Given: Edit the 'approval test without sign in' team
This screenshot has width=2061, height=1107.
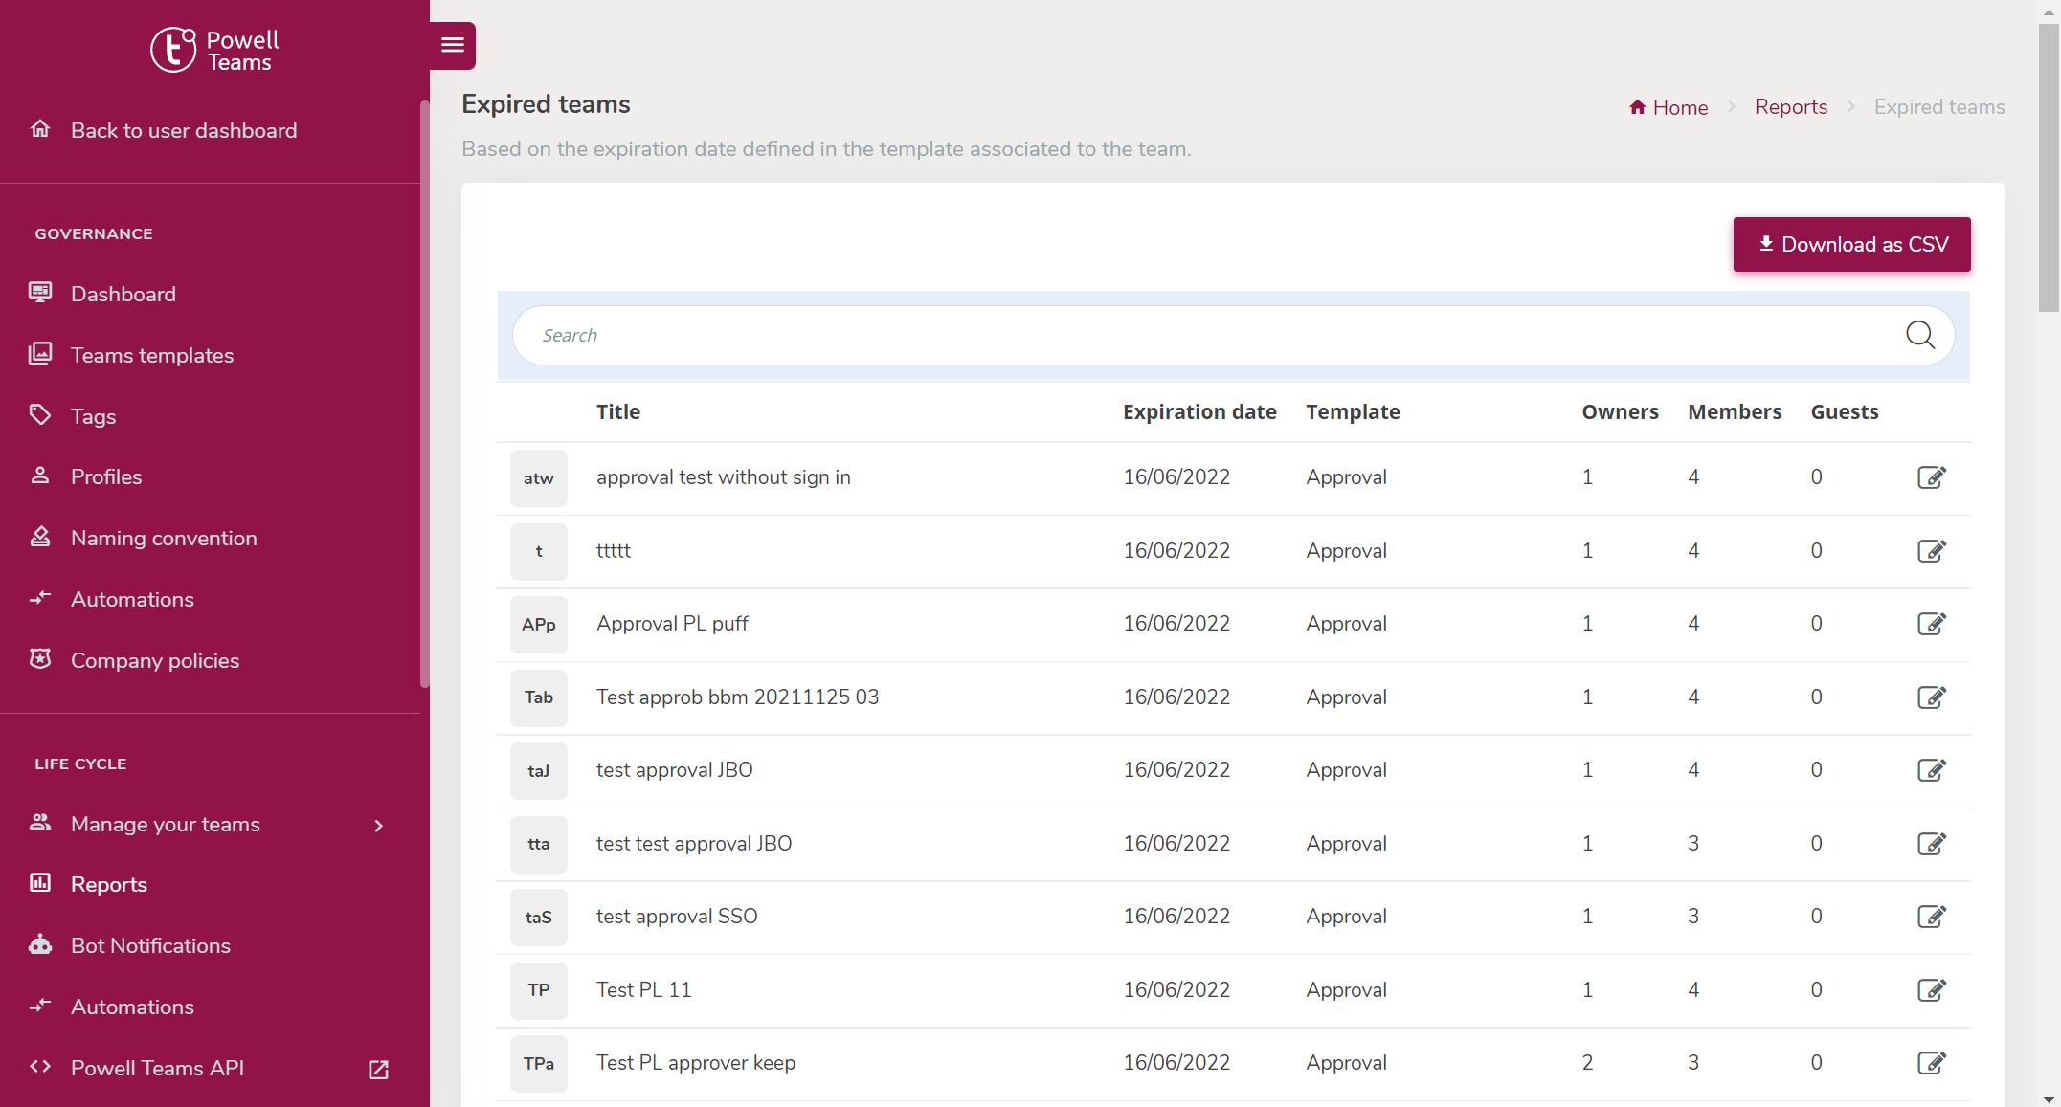Looking at the screenshot, I should coord(1932,477).
